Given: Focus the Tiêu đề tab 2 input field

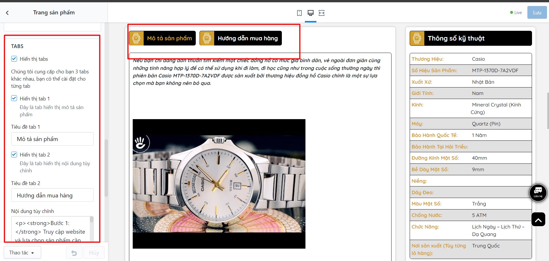Looking at the screenshot, I should 52,195.
